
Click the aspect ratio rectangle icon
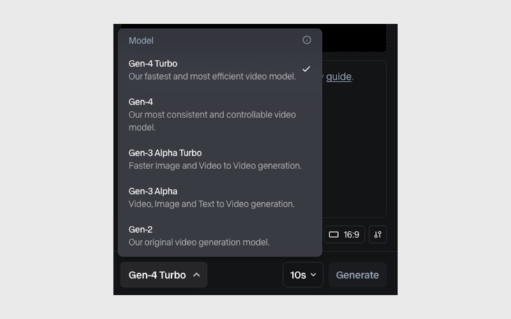(333, 234)
